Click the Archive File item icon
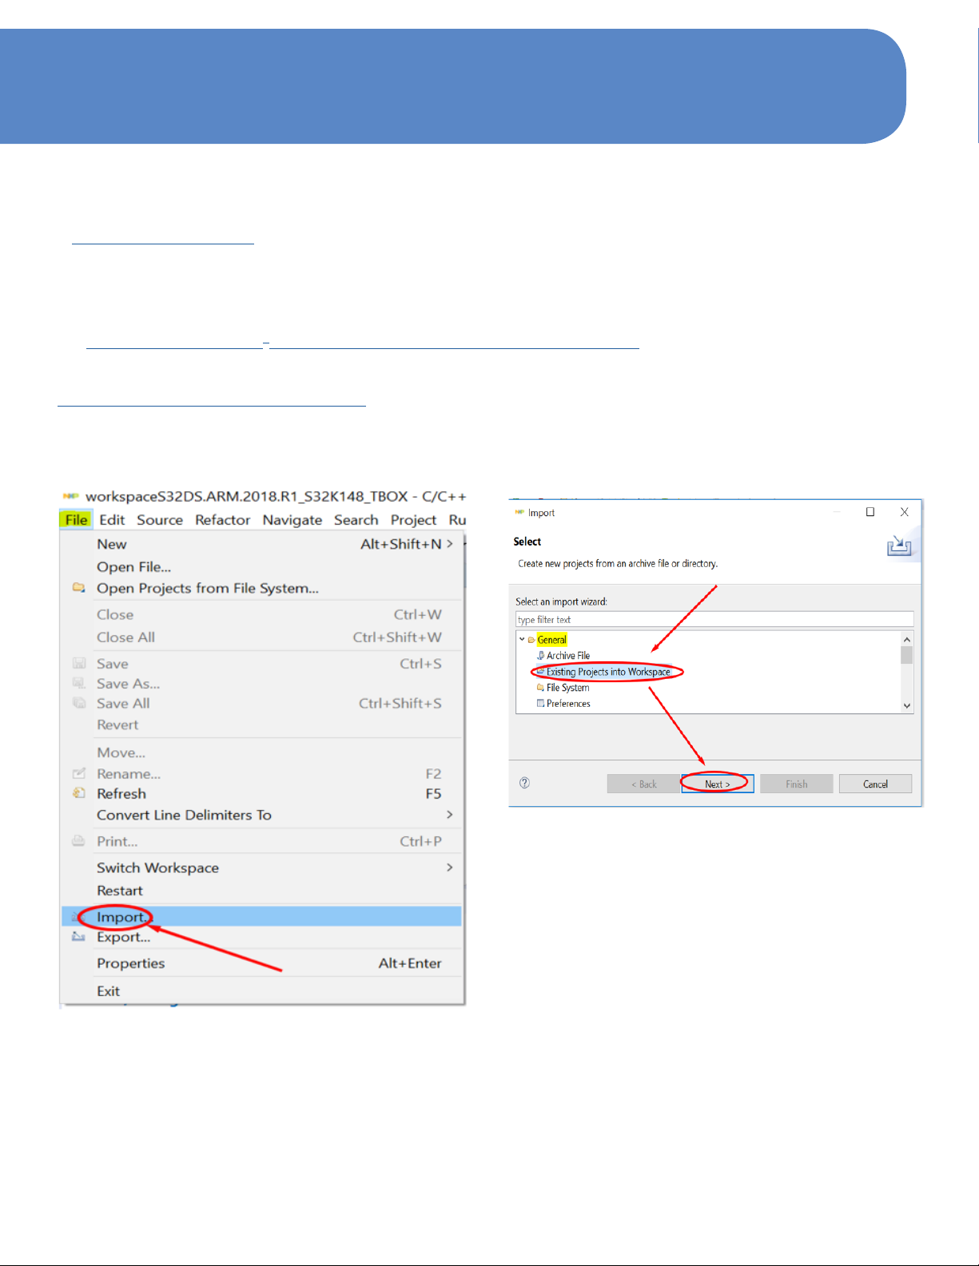979x1266 pixels. pos(541,656)
